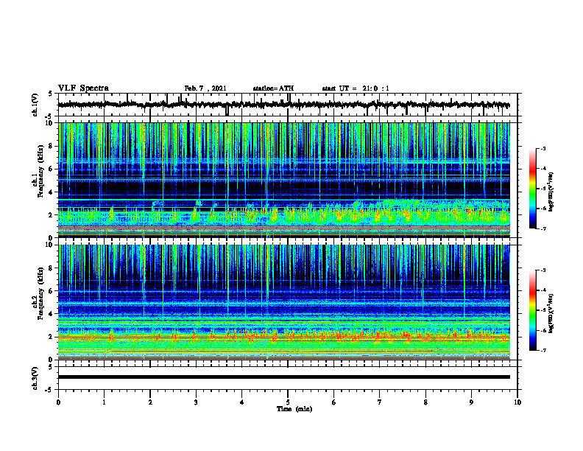Click the 'ch.1(V)' waveform axis label
This screenshot has height=451, width=583.
[x=35, y=105]
